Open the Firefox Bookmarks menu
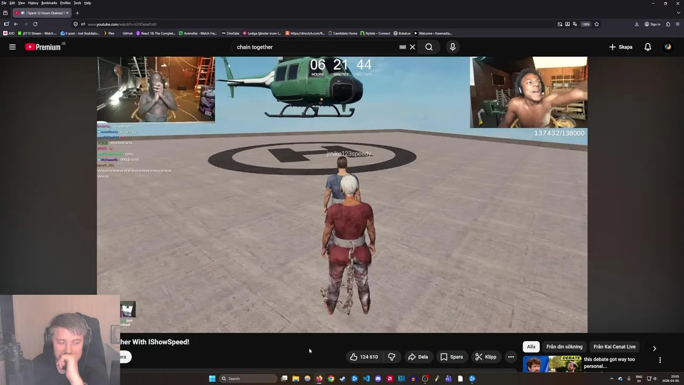 [49, 3]
